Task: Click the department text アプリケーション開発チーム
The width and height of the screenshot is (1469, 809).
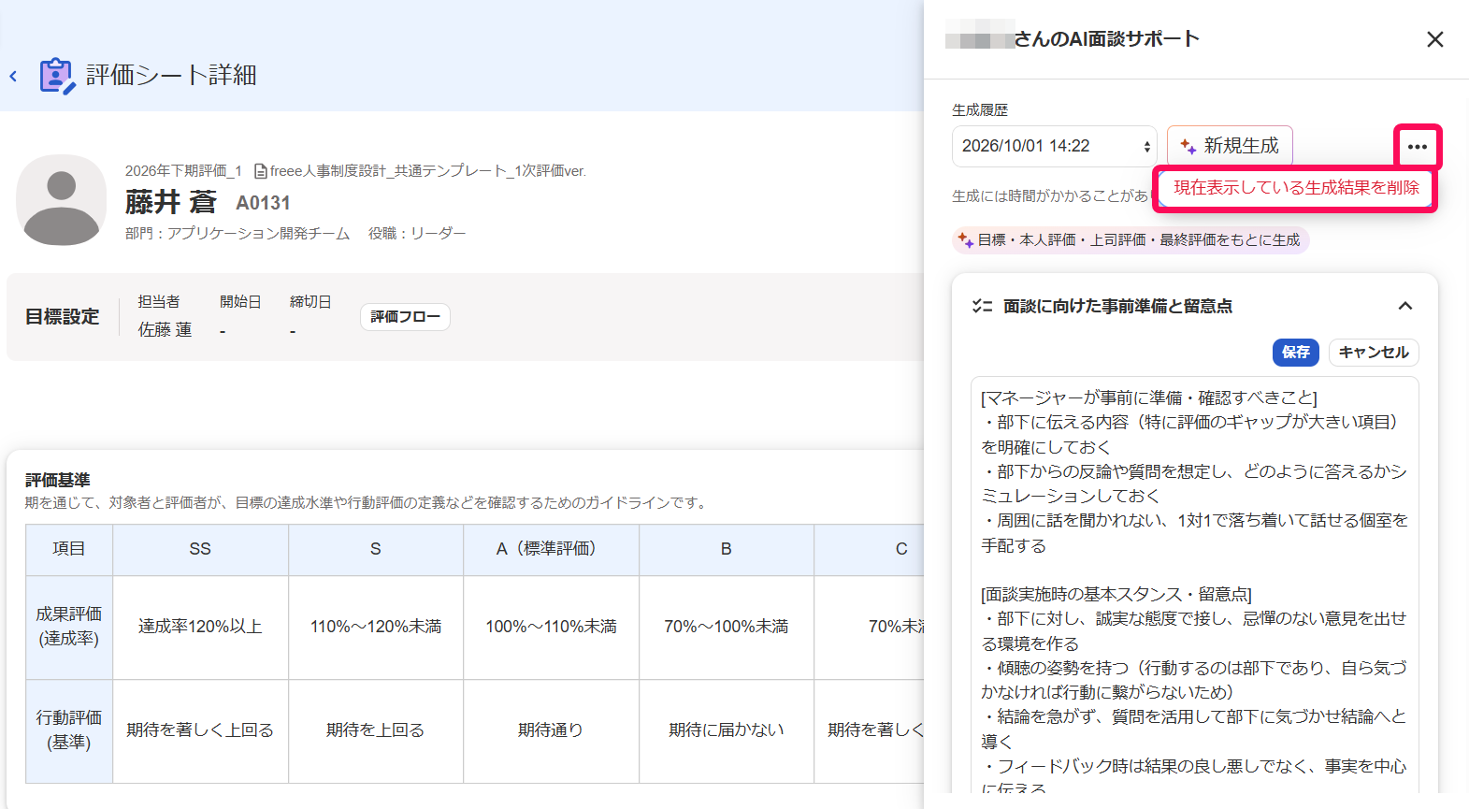Action: pos(258,234)
